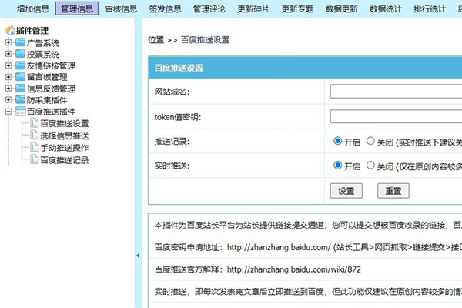The width and height of the screenshot is (462, 308).
Task: Expand the 投票系统 tree node
Action: (8, 55)
